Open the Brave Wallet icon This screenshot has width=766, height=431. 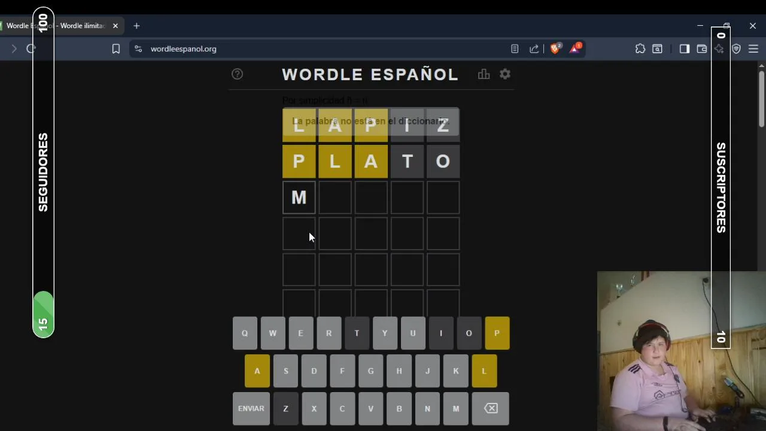pyautogui.click(x=702, y=49)
